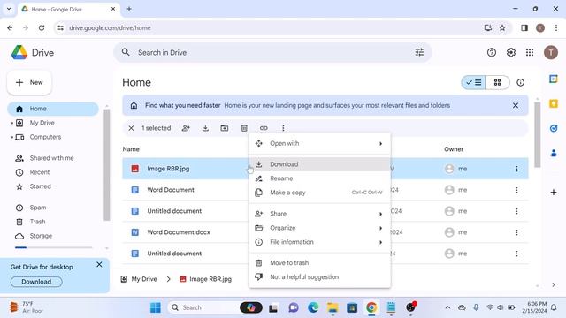
Task: Switch to list layout view
Action: click(474, 82)
